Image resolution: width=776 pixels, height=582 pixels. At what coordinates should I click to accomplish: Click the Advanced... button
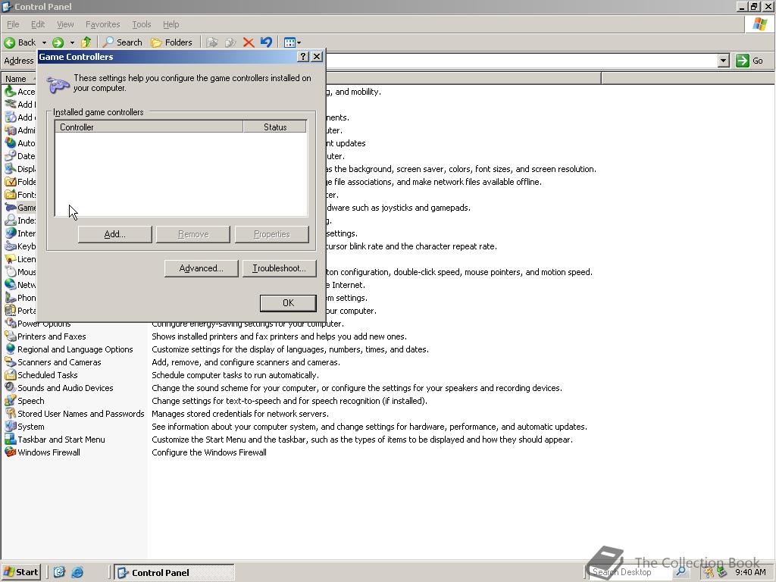[x=201, y=268]
